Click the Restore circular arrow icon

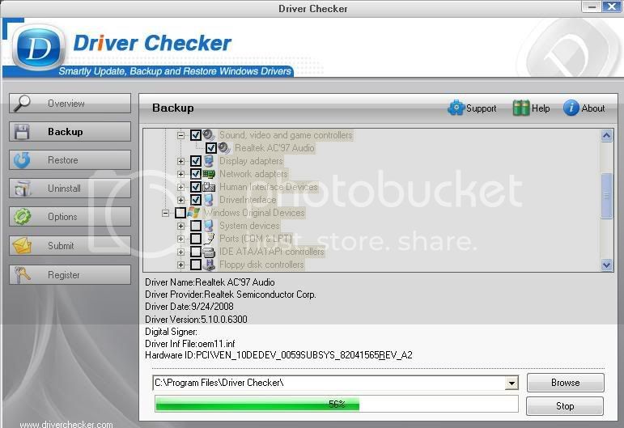click(22, 160)
